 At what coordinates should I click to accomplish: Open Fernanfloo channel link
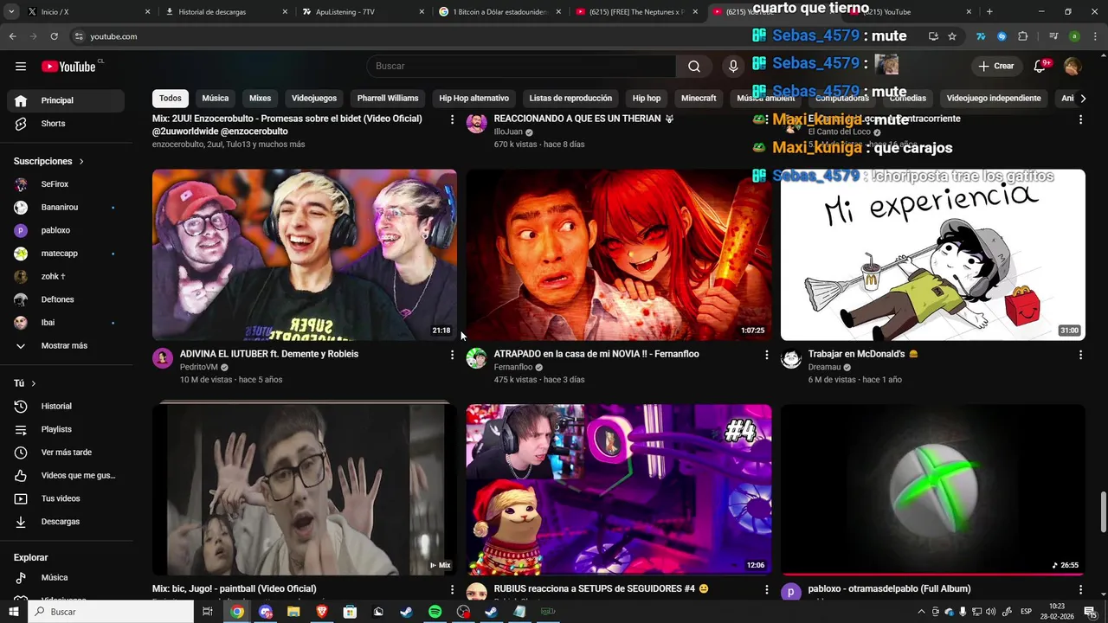(x=513, y=368)
